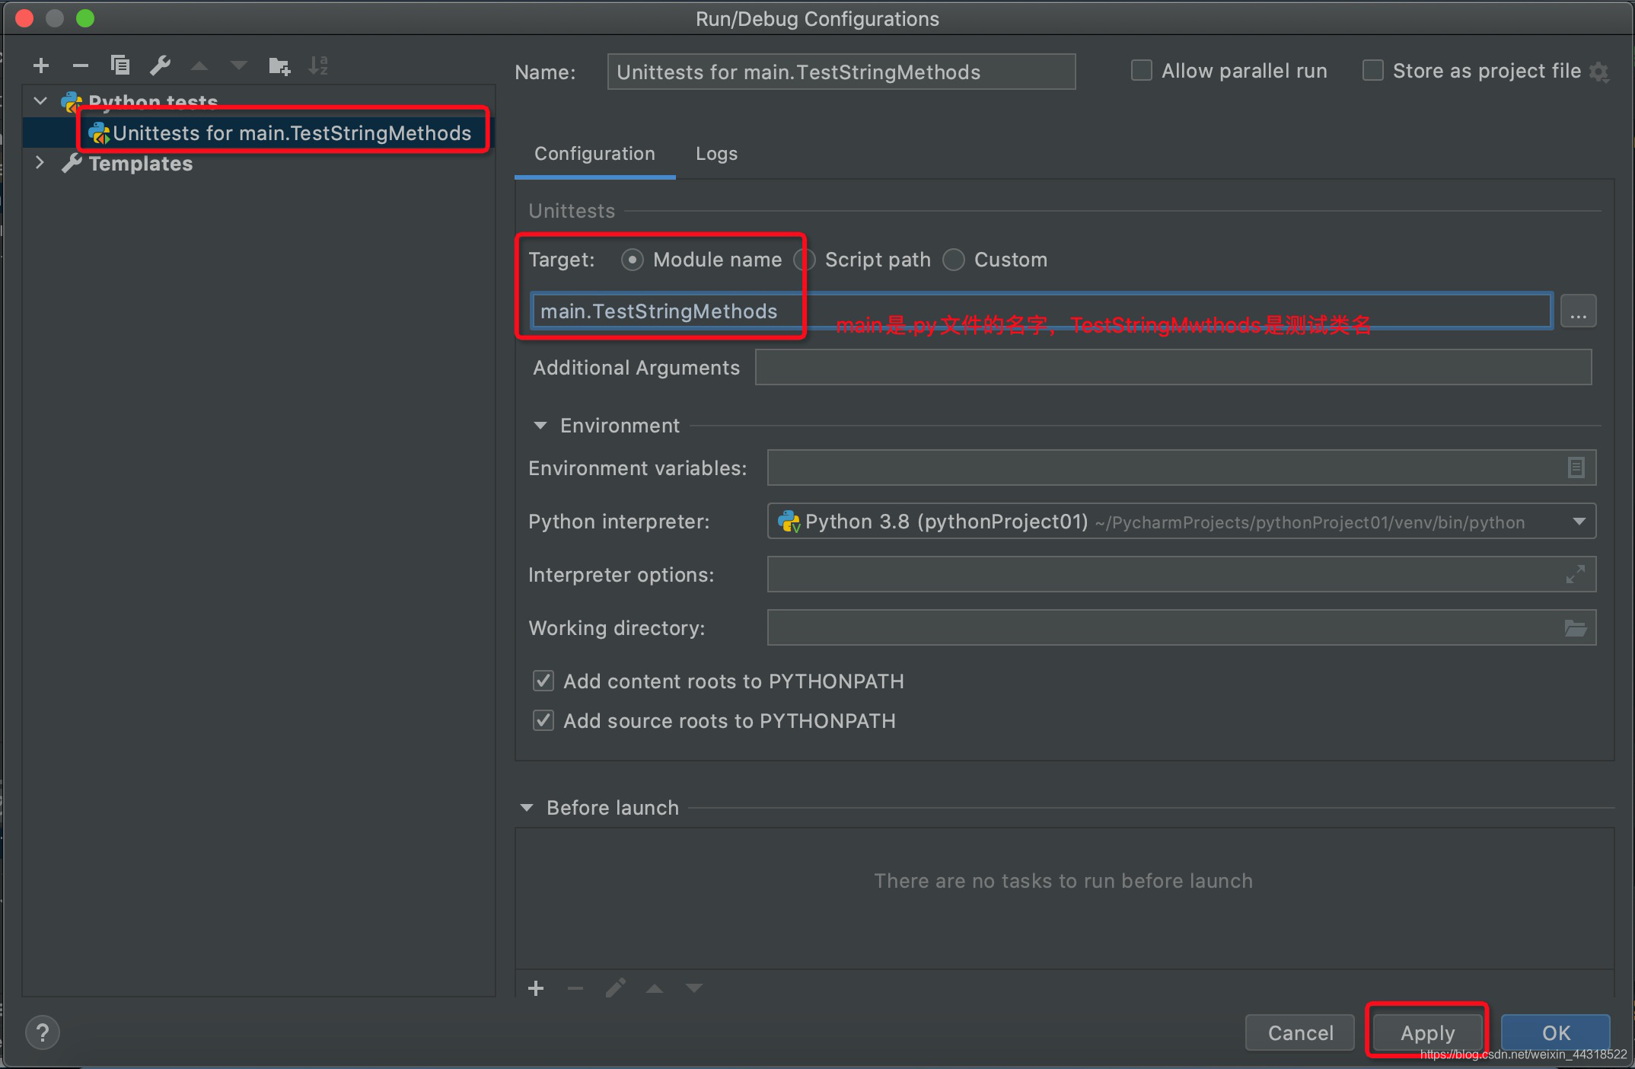Remove the selected configuration
The width and height of the screenshot is (1635, 1069).
pos(81,65)
